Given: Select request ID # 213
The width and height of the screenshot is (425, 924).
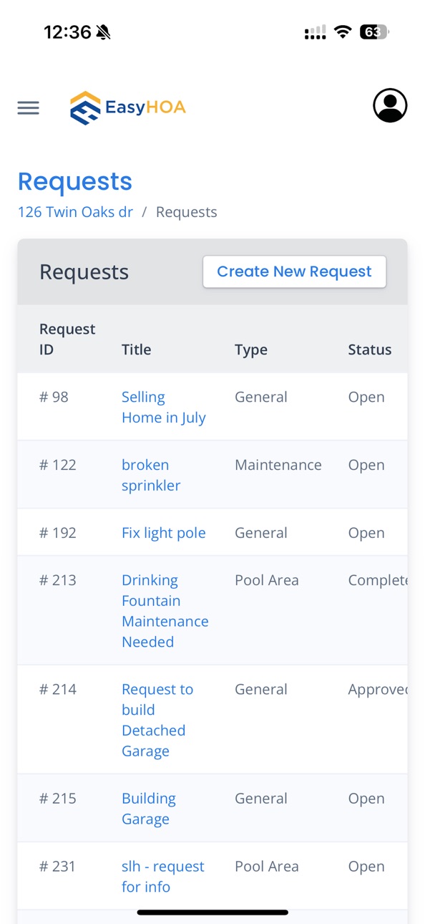Looking at the screenshot, I should click(x=58, y=580).
